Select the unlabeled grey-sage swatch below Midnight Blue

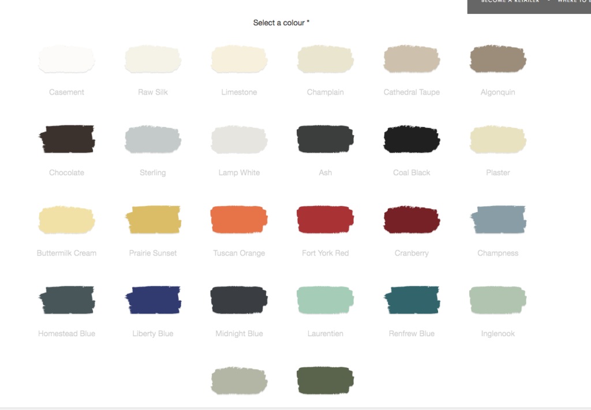[240, 381]
